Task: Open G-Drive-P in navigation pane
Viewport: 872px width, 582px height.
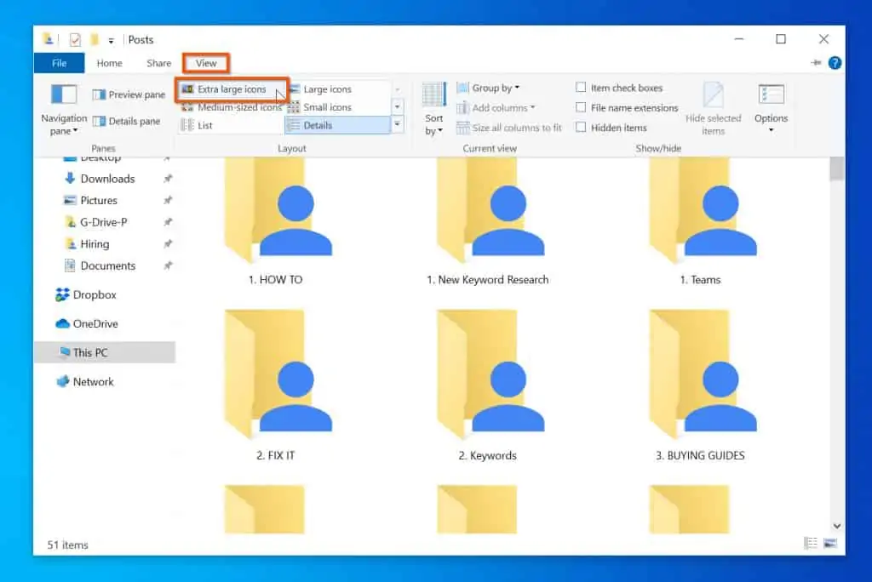Action: tap(103, 222)
